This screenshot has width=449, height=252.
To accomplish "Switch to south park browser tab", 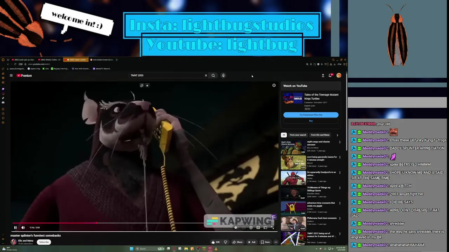I will tap(23, 60).
